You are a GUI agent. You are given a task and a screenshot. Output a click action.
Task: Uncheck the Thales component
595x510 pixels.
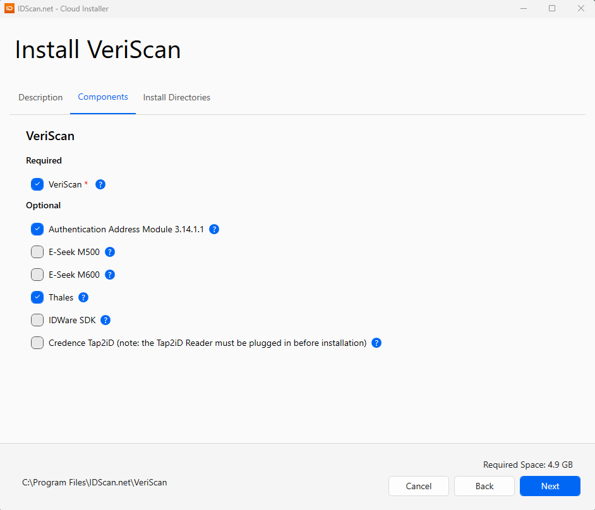(37, 297)
